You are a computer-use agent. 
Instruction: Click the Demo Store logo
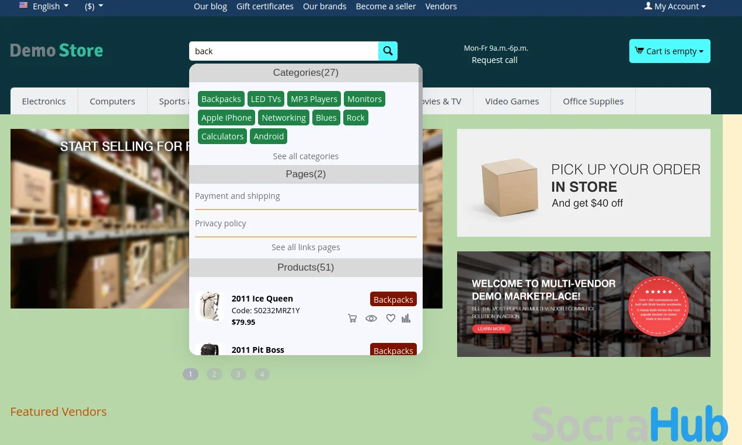pyautogui.click(x=57, y=51)
